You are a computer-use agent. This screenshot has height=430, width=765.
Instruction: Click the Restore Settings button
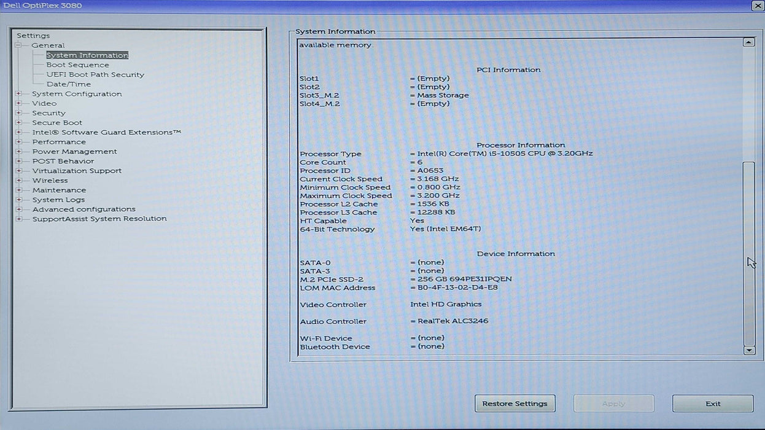[x=515, y=404]
